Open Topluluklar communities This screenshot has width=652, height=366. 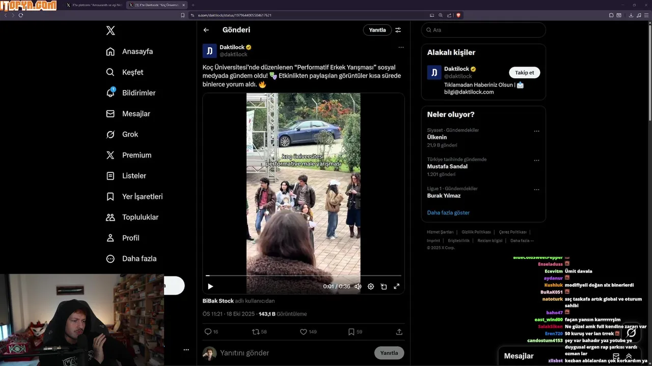132,217
